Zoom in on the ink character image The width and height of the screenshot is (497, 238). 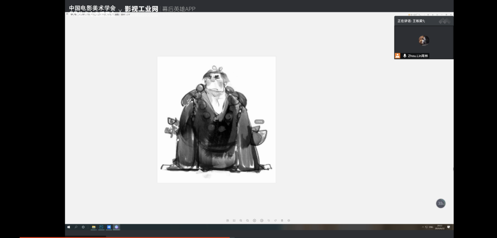click(x=241, y=220)
